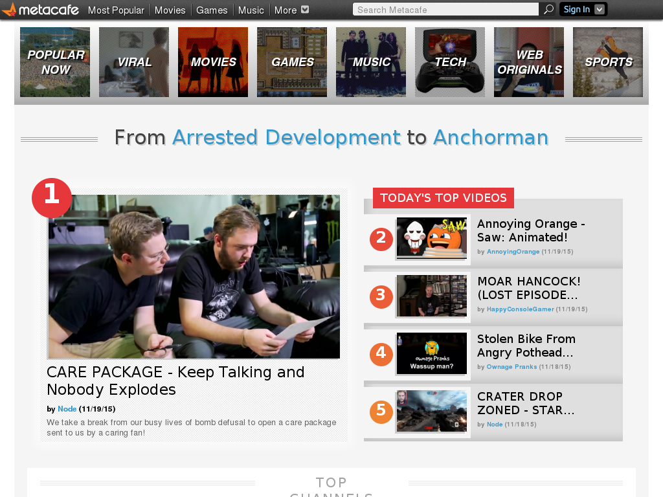663x497 pixels.
Task: Open MOAR HANCOCK! (LOST EPISODE title
Action: (x=528, y=288)
